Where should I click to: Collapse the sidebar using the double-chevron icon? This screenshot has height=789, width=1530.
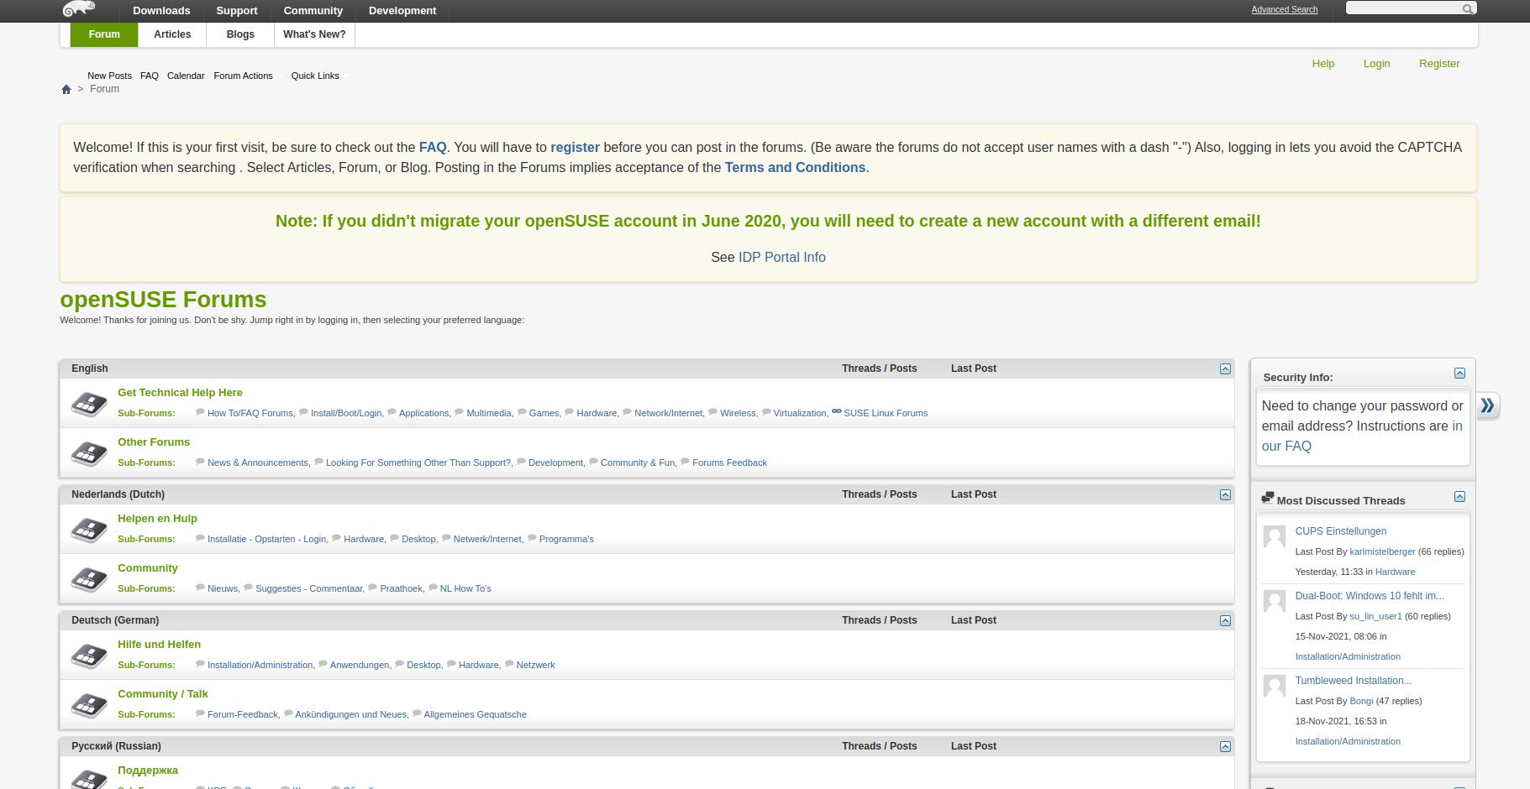click(x=1488, y=406)
